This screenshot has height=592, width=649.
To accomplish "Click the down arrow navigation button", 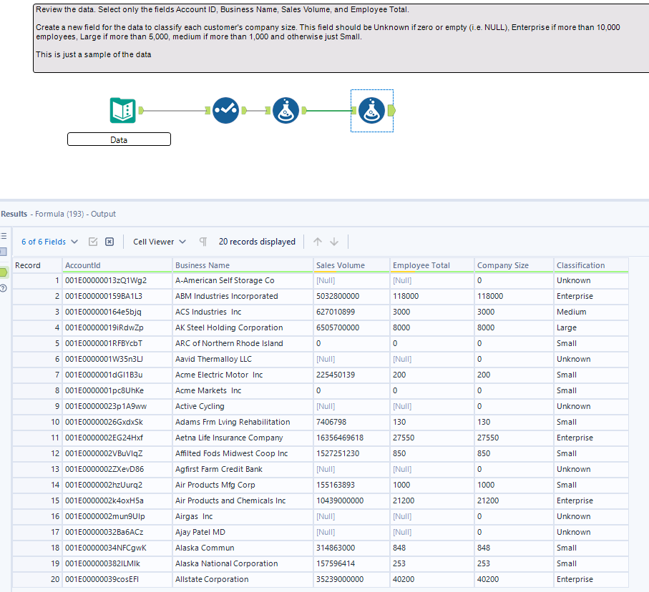I will pyautogui.click(x=335, y=242).
